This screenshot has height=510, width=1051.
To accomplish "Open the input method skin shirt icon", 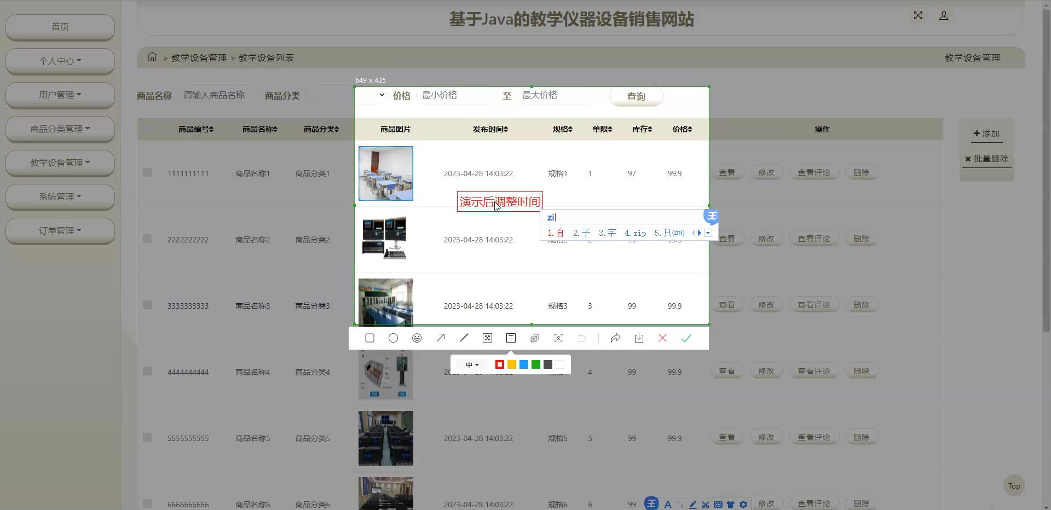I will click(730, 505).
